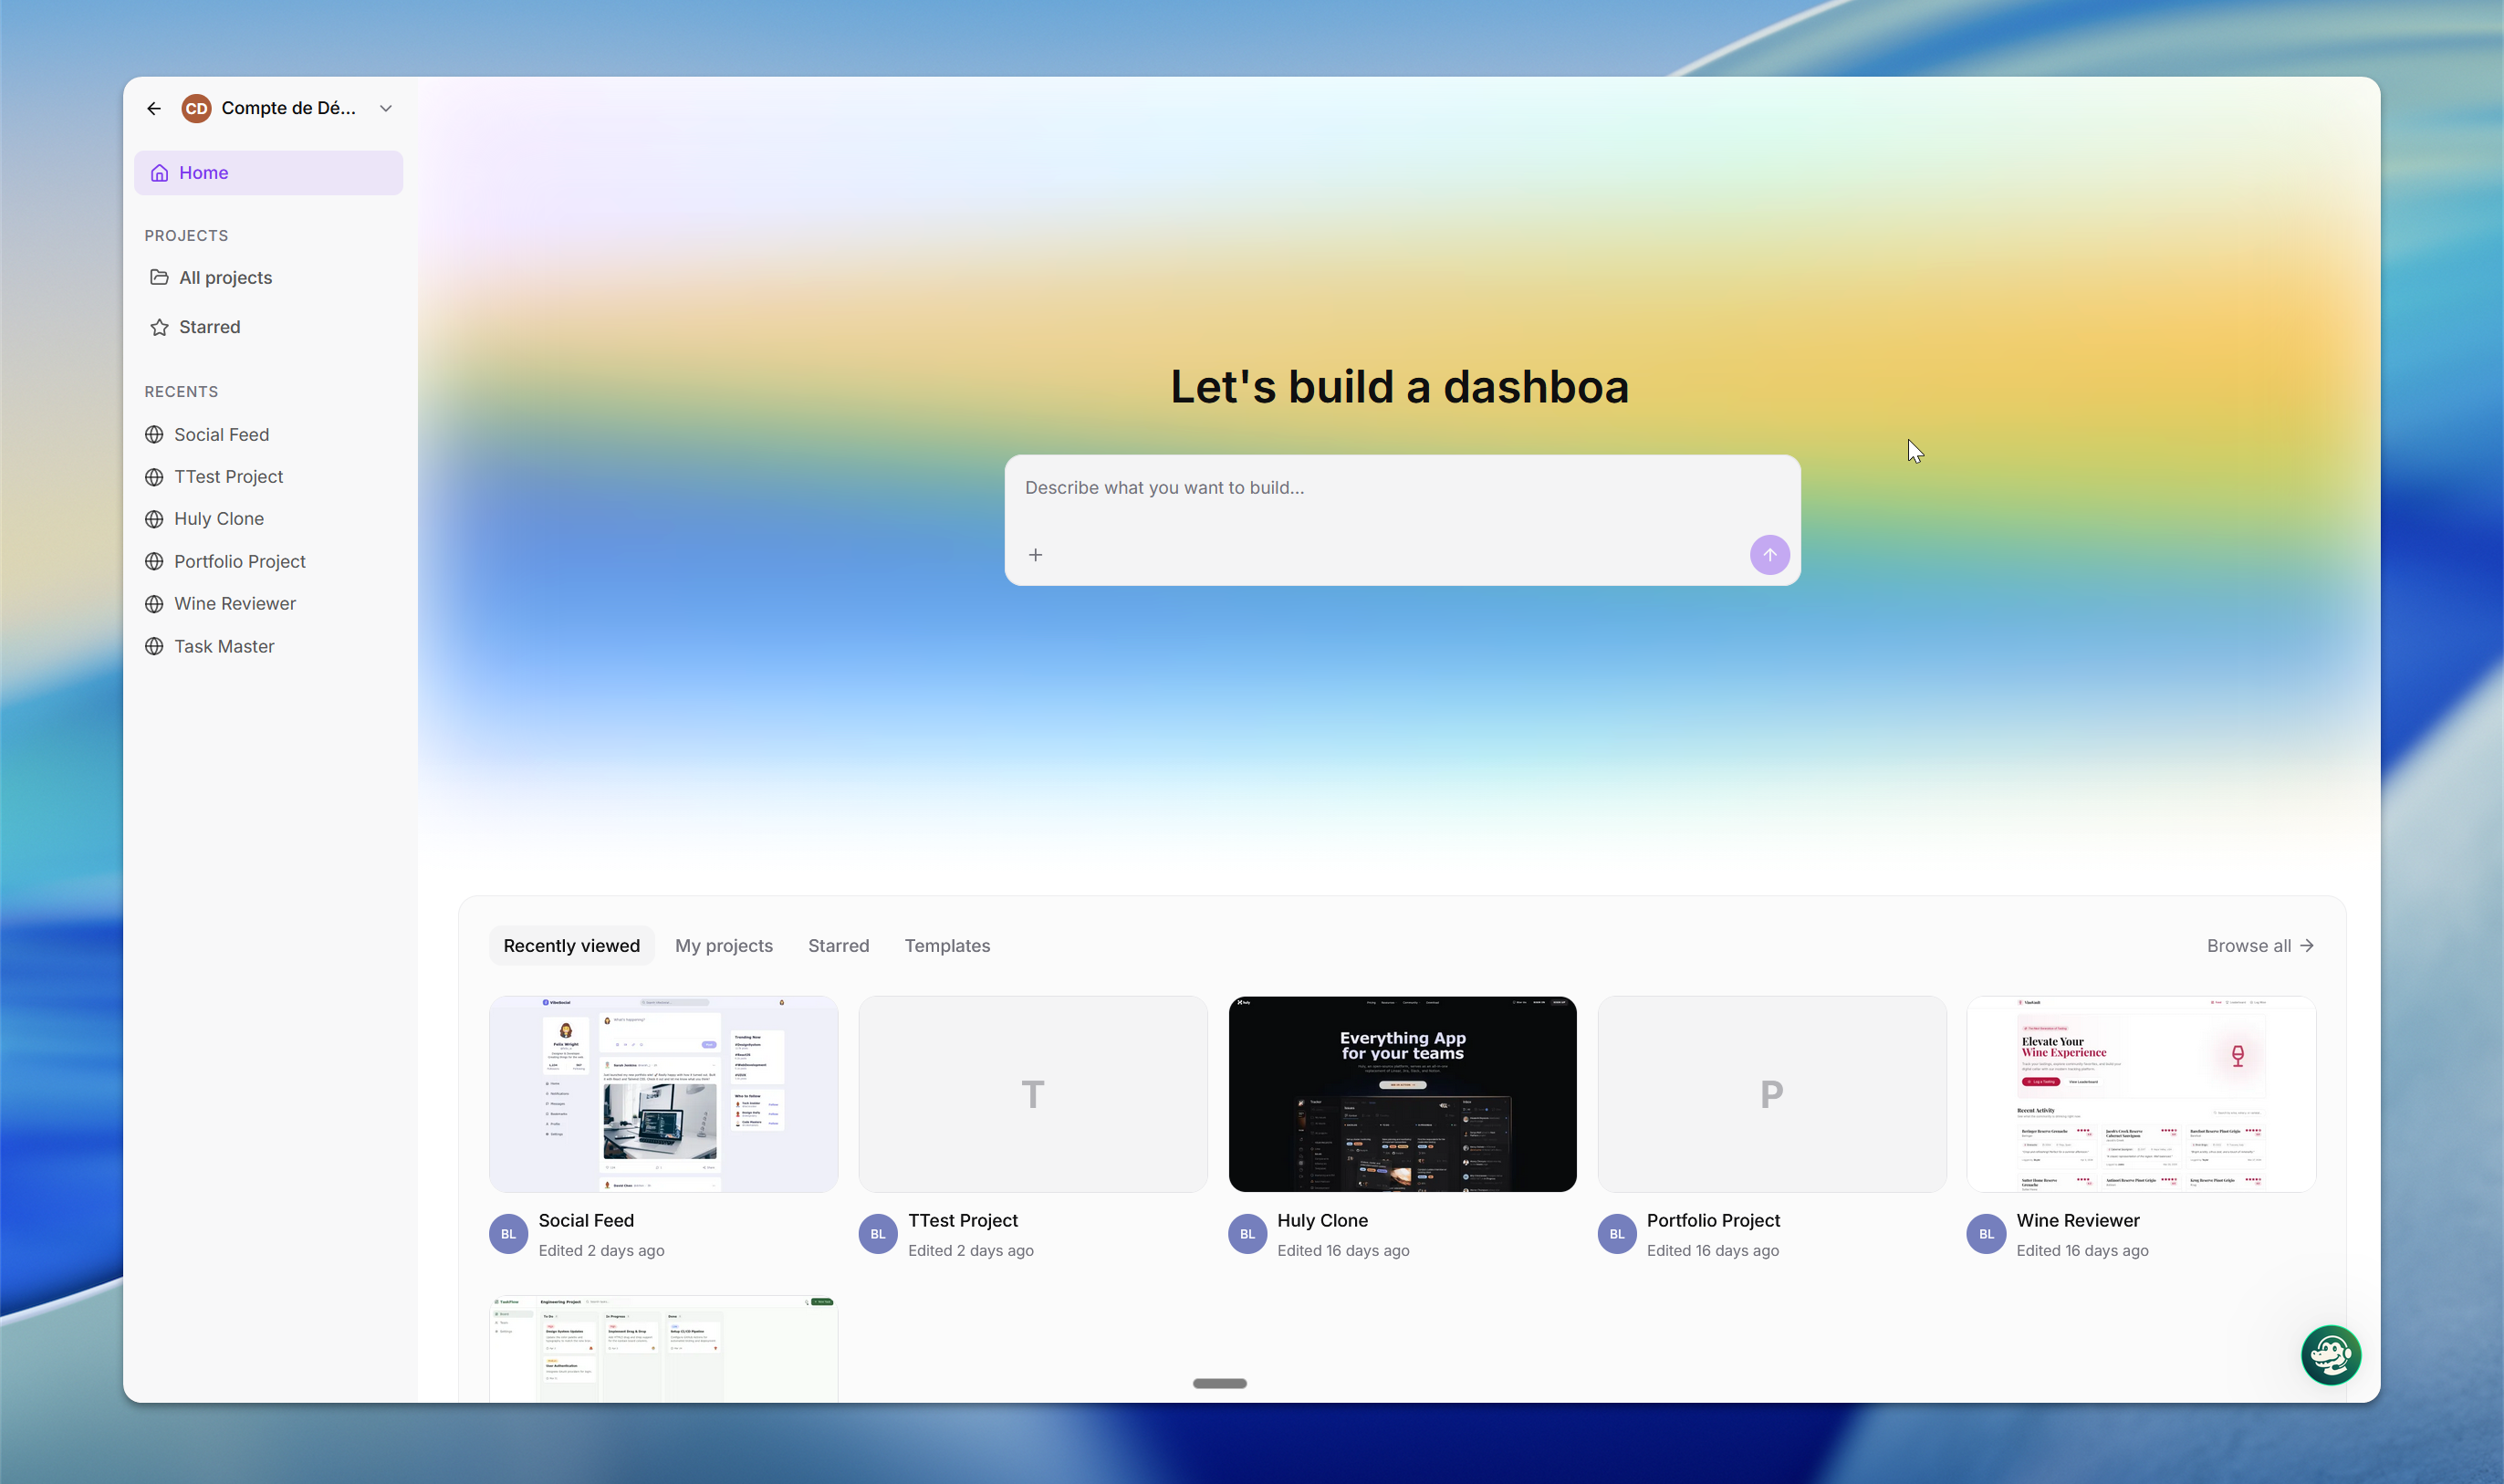The width and height of the screenshot is (2504, 1484).
Task: Click globe icon next to Social Feed
Action: coord(154,434)
